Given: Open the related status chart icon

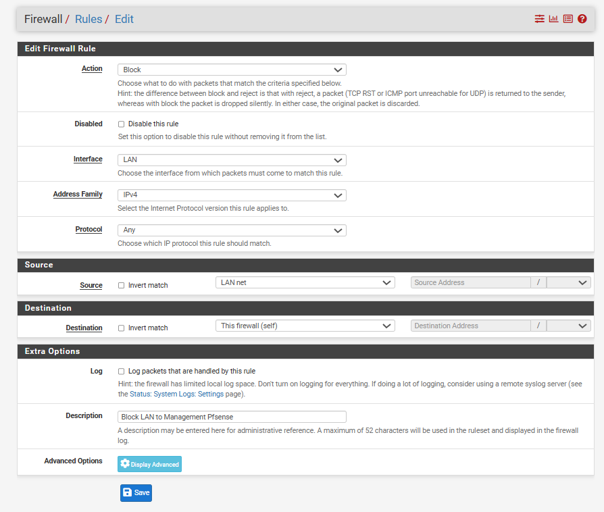Looking at the screenshot, I should click(x=553, y=19).
